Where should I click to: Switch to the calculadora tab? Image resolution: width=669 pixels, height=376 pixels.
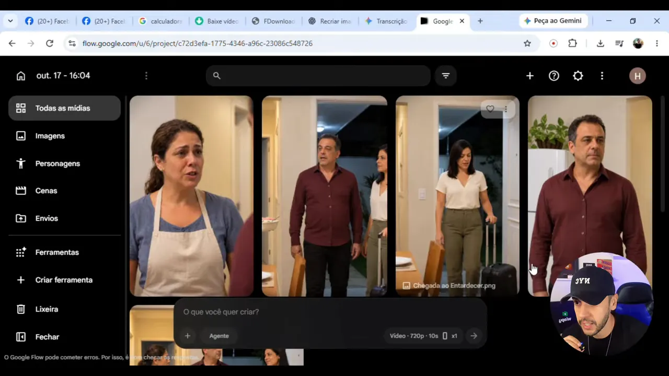coord(162,21)
